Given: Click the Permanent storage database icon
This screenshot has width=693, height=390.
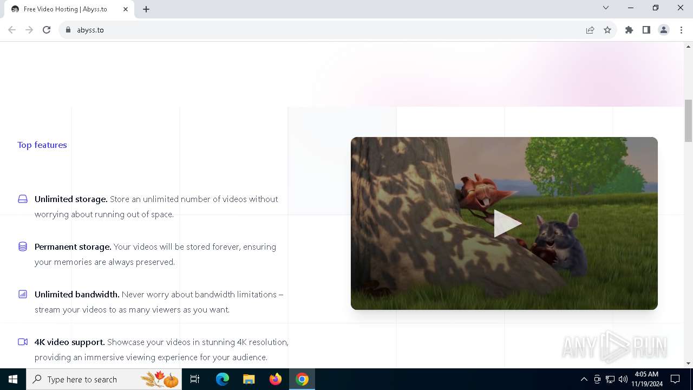Looking at the screenshot, I should click(23, 246).
